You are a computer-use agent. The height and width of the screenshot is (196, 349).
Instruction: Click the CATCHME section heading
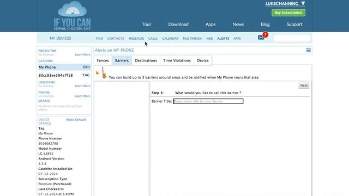tap(46, 61)
